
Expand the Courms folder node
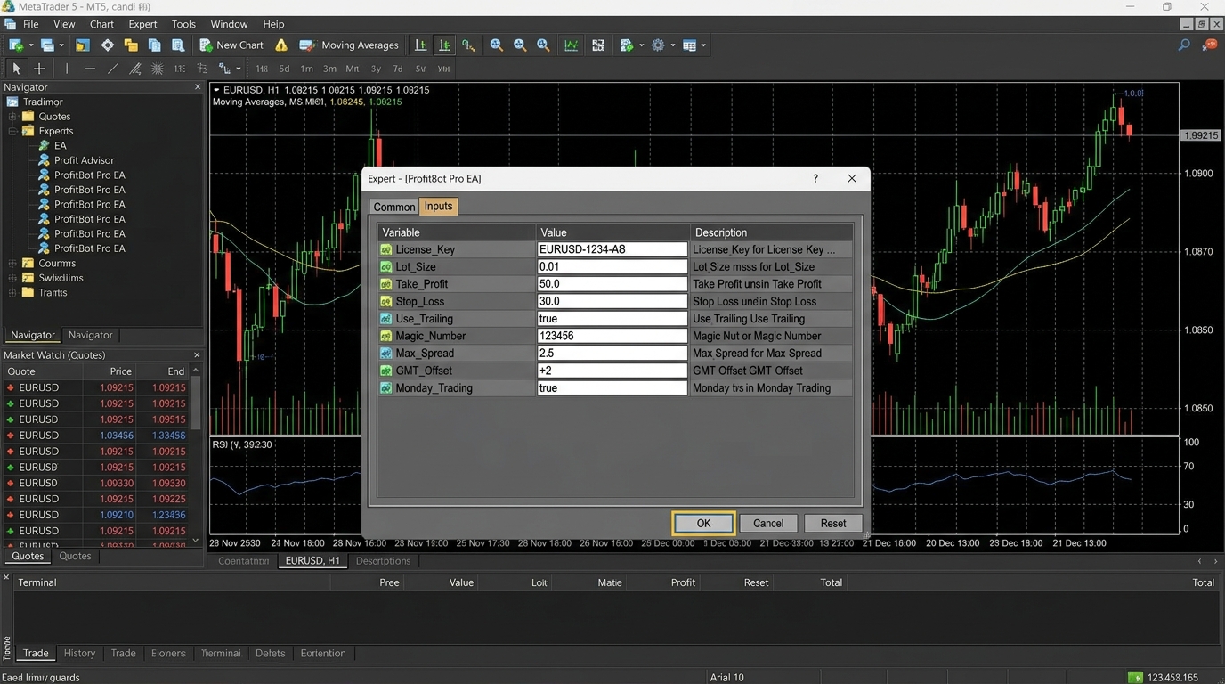[12, 264]
